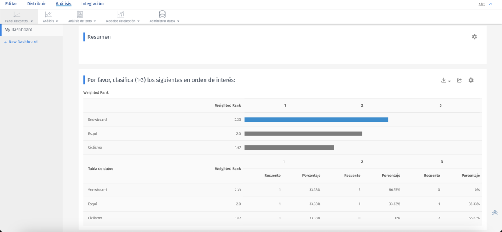Click the 0% value in Snowboard row
This screenshot has height=232, width=502.
coord(477,190)
